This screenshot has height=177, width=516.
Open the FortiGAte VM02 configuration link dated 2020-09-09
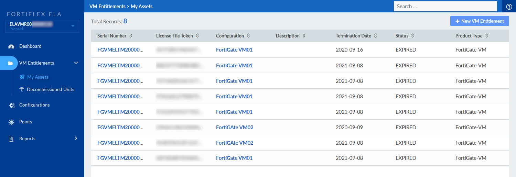[x=235, y=127]
